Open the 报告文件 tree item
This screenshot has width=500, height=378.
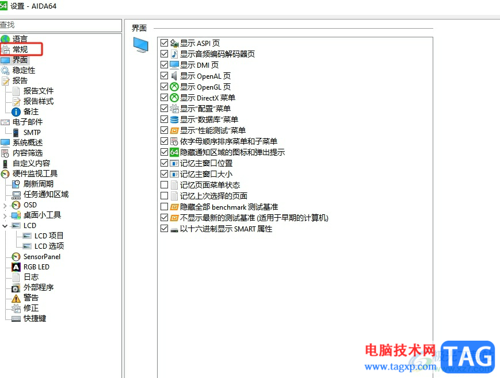pos(39,91)
